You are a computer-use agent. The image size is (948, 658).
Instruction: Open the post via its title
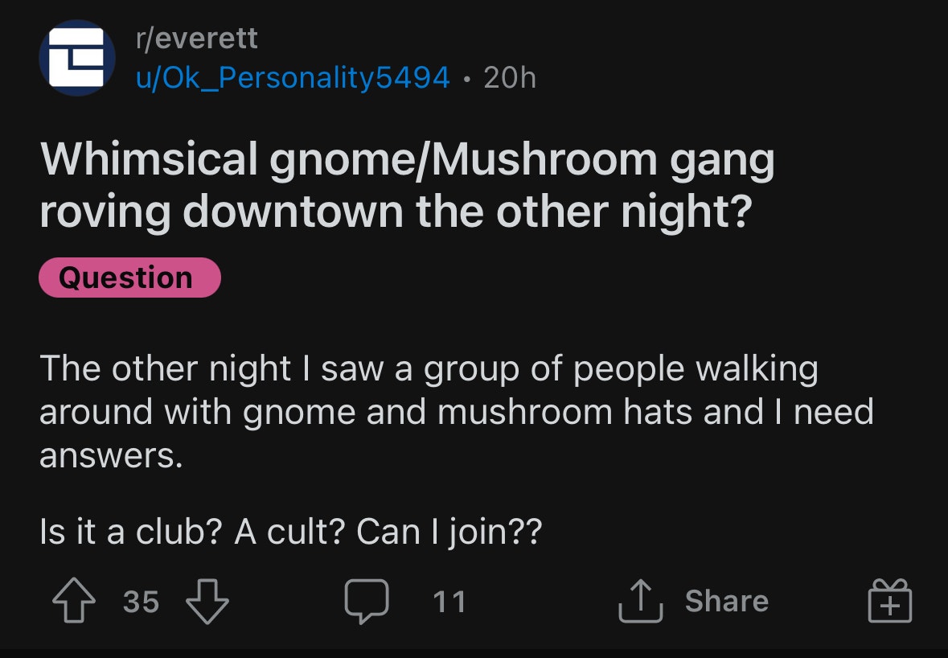pyautogui.click(x=406, y=185)
